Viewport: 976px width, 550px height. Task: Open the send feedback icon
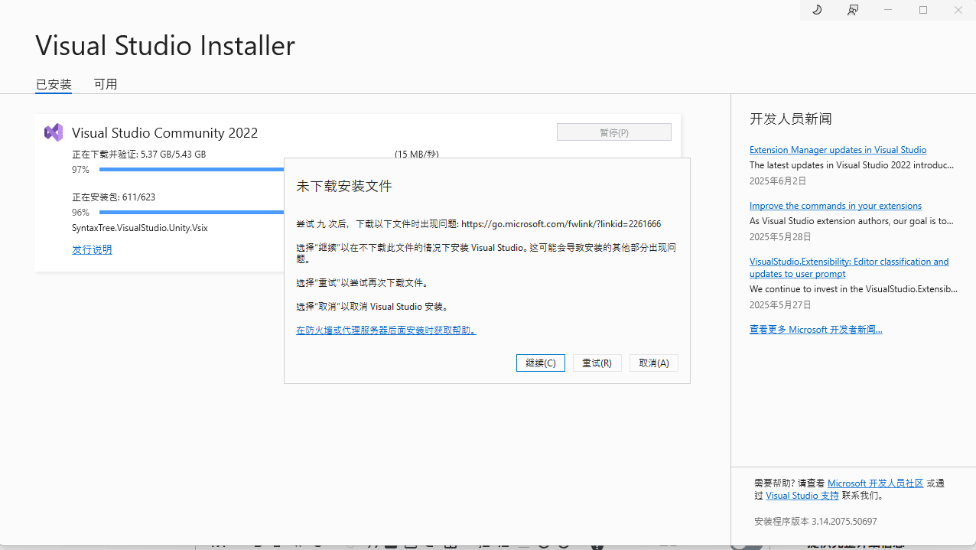[853, 10]
